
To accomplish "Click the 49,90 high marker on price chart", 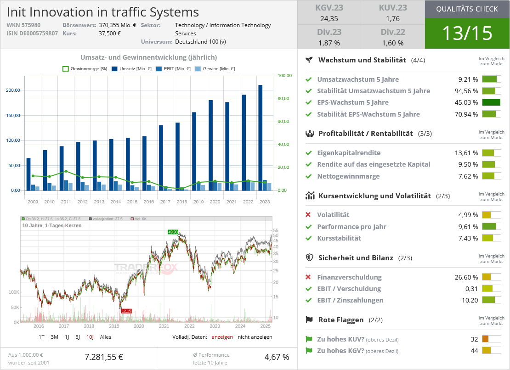I will click(173, 232).
